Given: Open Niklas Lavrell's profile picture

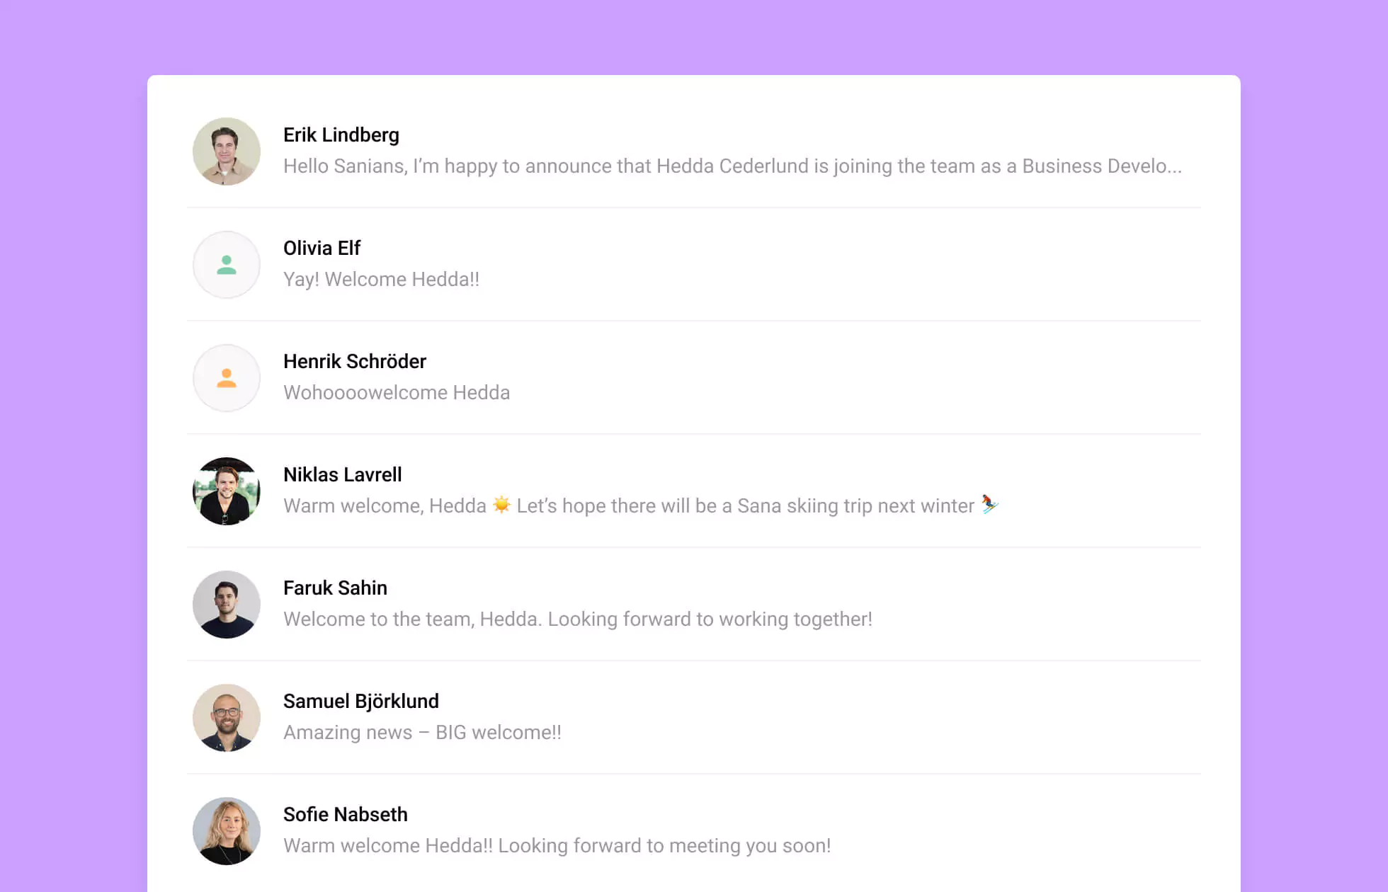Looking at the screenshot, I should tap(227, 491).
